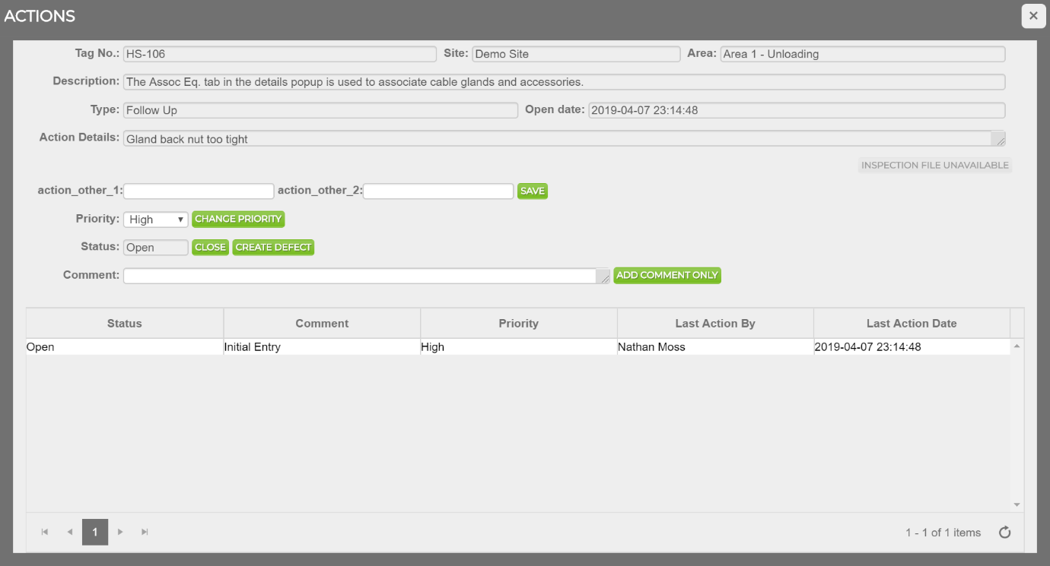
Task: Go to the previous page arrow
Action: (x=70, y=532)
